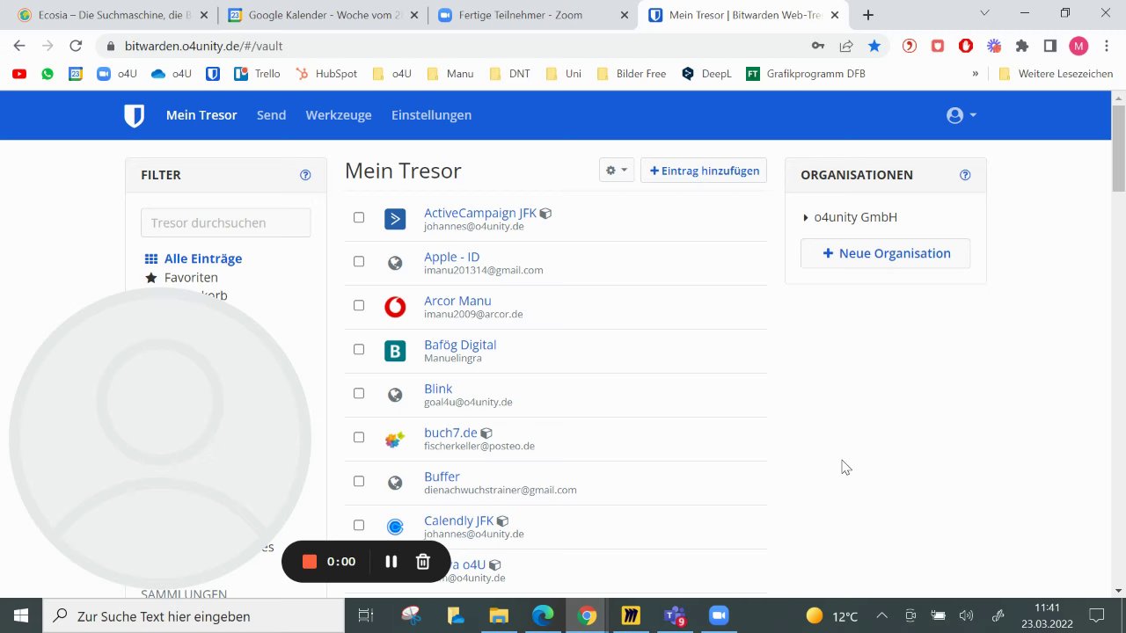Click the ActiveCampaign JFK entry icon

click(395, 219)
